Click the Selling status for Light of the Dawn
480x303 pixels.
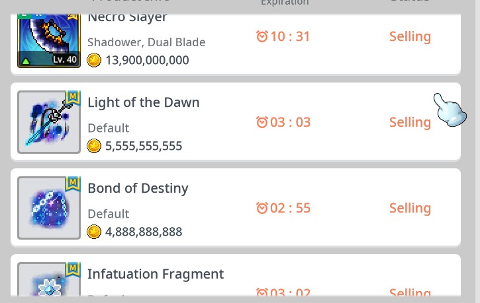[410, 122]
